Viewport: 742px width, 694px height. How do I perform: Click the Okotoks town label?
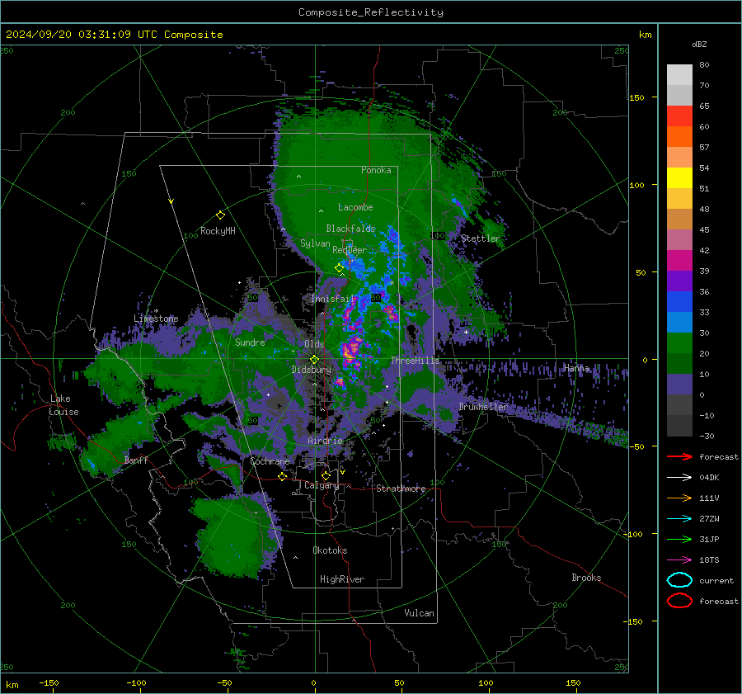tap(330, 550)
